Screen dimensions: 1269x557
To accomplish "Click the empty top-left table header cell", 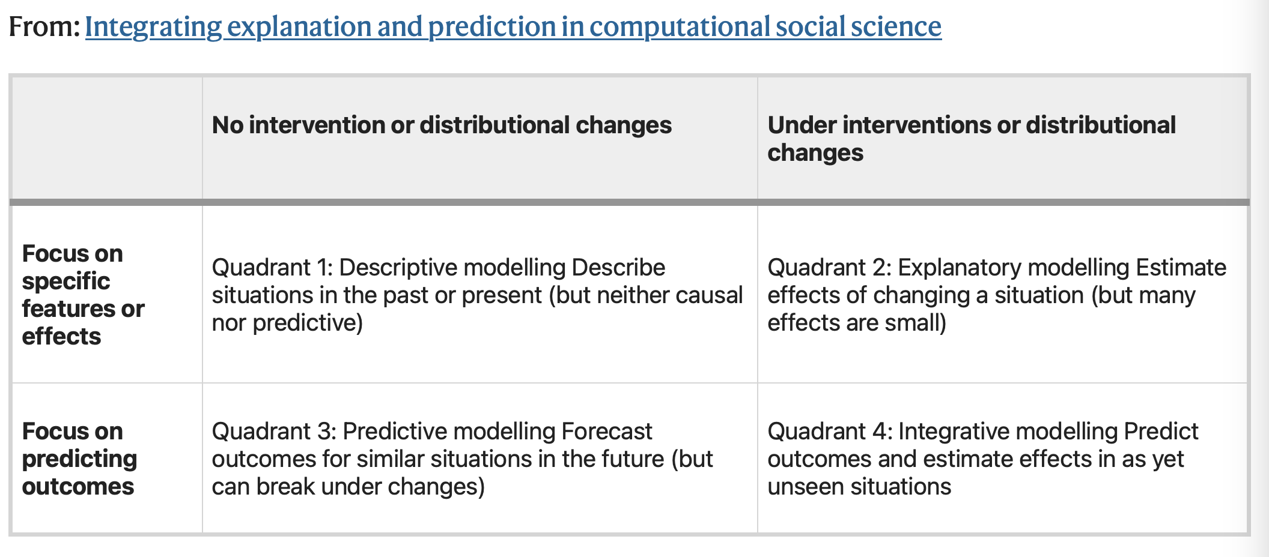I will [x=107, y=138].
